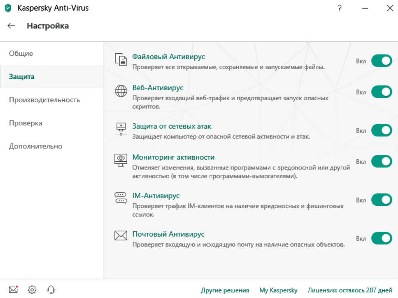Click the network attack protection monitor icon
The image size is (398, 298).
(x=121, y=129)
